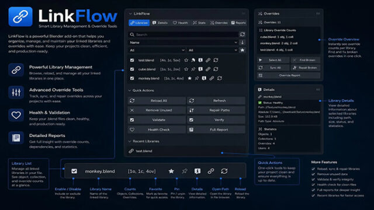This screenshot has width=374, height=210.
Task: Click the Health & Validation heart icon
Action: [16, 116]
